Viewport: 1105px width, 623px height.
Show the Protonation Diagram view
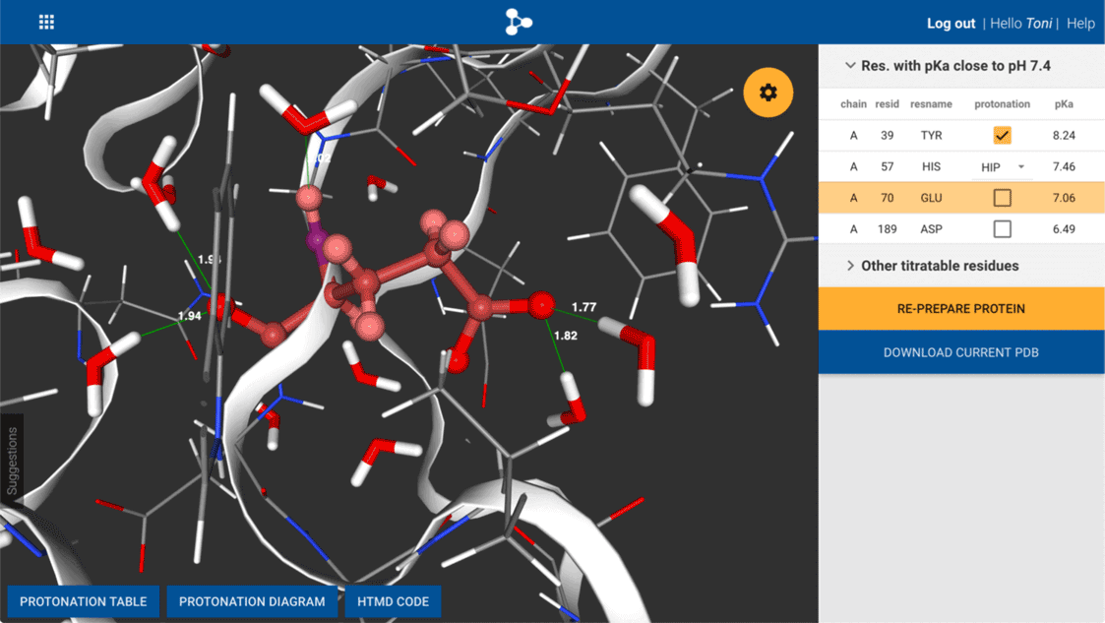pyautogui.click(x=252, y=601)
